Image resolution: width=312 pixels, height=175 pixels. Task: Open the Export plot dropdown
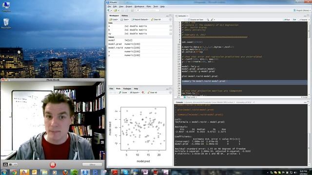pos(135,92)
